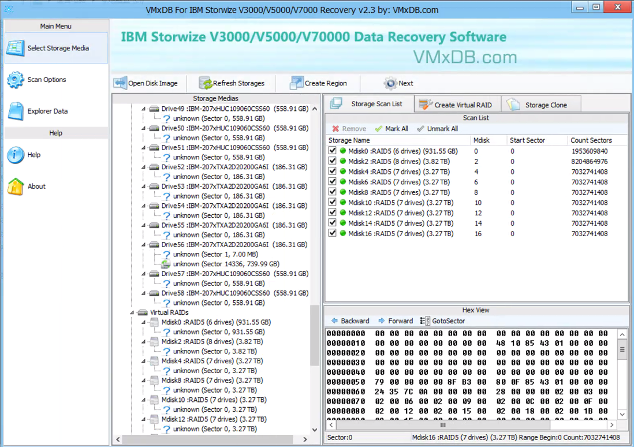The height and width of the screenshot is (447, 634).
Task: Click the Virtual RAIDs group icon
Action: point(142,312)
